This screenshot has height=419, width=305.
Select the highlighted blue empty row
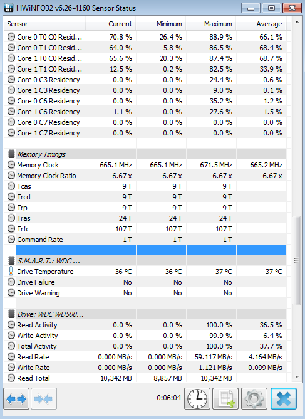click(x=151, y=250)
